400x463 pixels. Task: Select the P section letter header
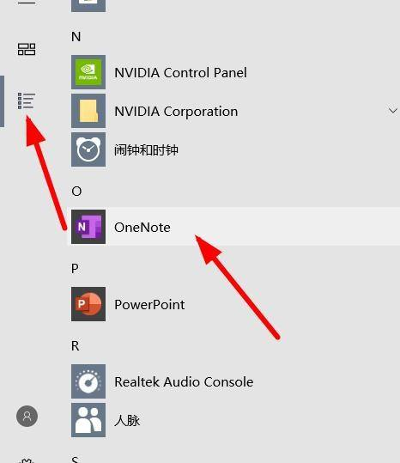click(75, 268)
